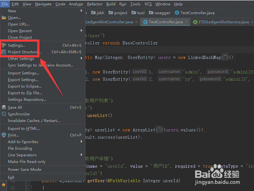The image size is (254, 191).
Task: Choose Invalidate Caches / Restart...
Action: 43,121
